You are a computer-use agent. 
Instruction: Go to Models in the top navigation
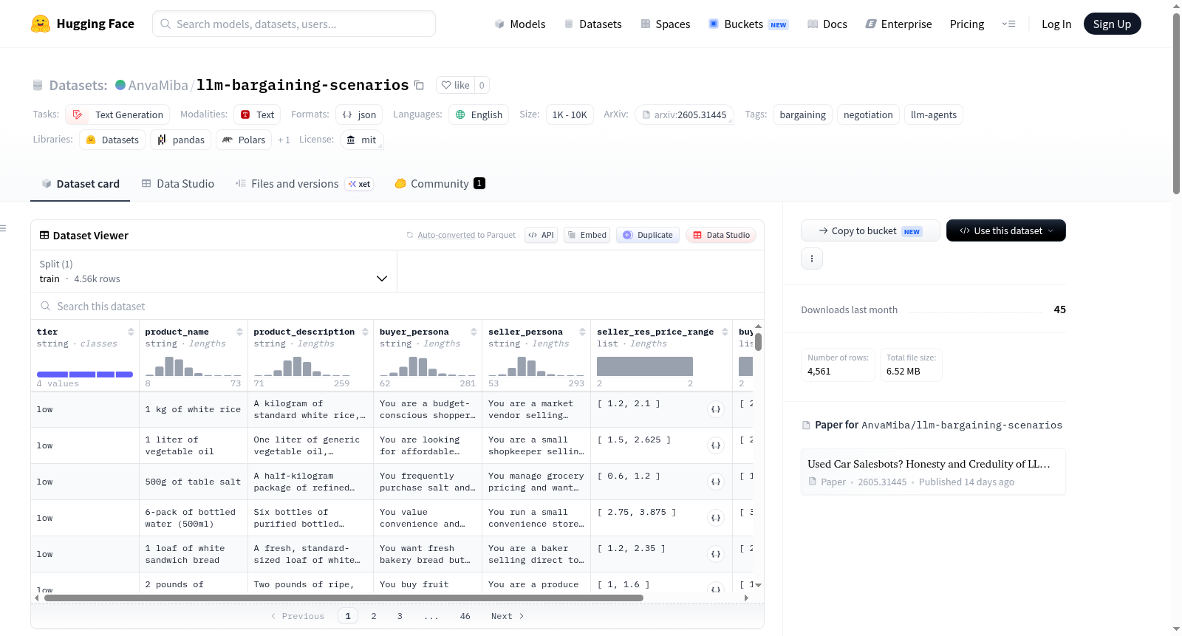point(520,24)
